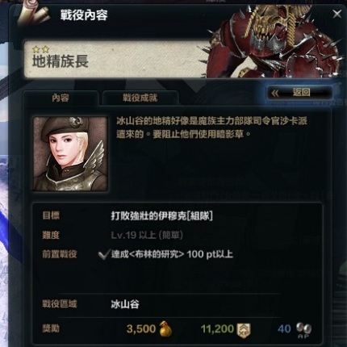Screen dimensions: 347x347
Task: Click the 3,500 gold reward amount
Action: 141,329
